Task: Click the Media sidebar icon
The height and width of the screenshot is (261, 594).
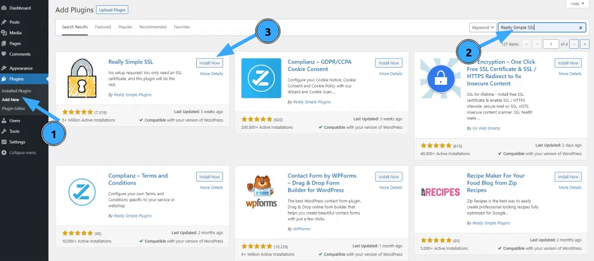Action: 4,33
